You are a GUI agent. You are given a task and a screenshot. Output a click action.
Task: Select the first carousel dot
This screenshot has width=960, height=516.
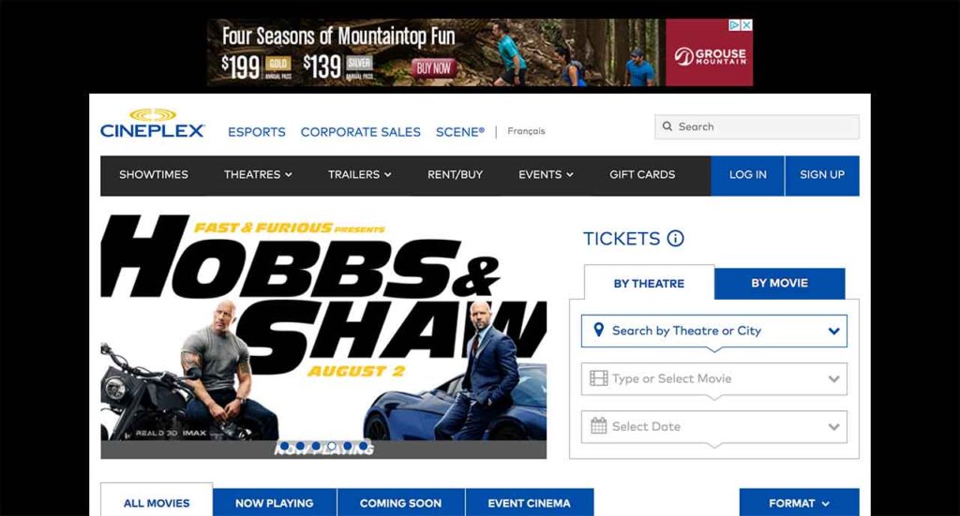click(284, 447)
